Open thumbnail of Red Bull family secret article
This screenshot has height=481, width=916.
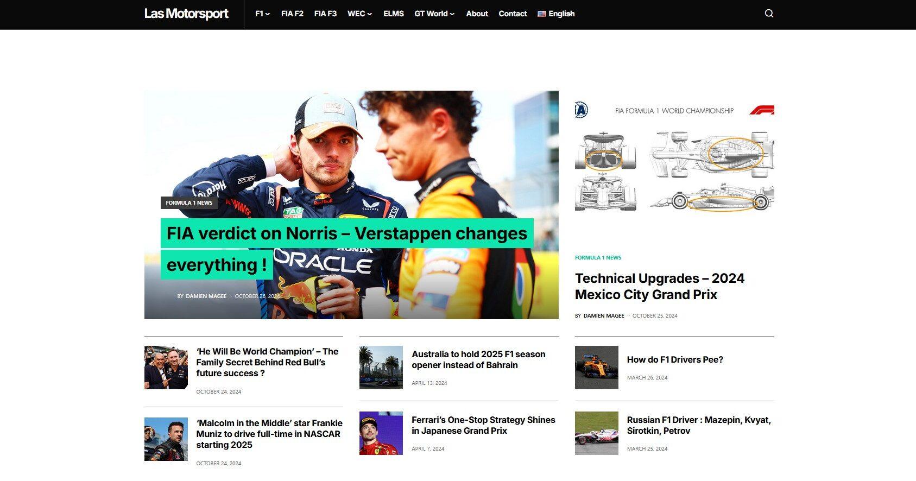(x=166, y=368)
